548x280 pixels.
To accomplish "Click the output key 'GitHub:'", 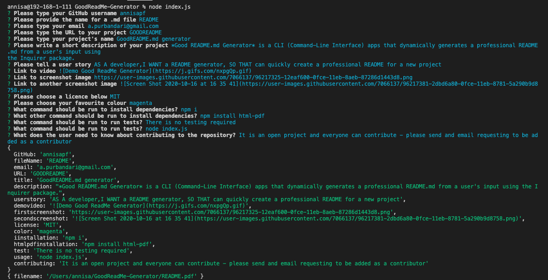I will click(x=24, y=154).
